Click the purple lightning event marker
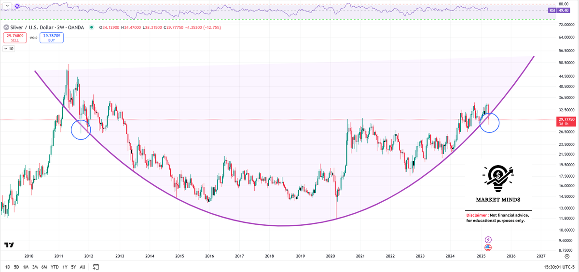 [488, 239]
